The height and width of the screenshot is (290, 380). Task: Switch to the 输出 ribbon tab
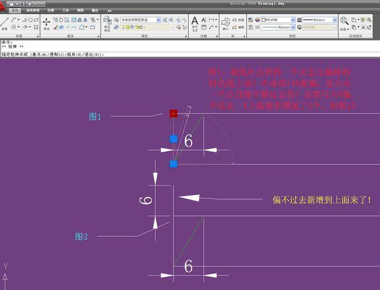(95, 10)
